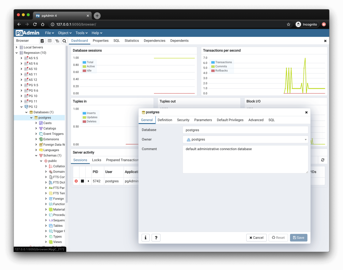Click the Views node icon
This screenshot has height=270, width=343.
51,242
